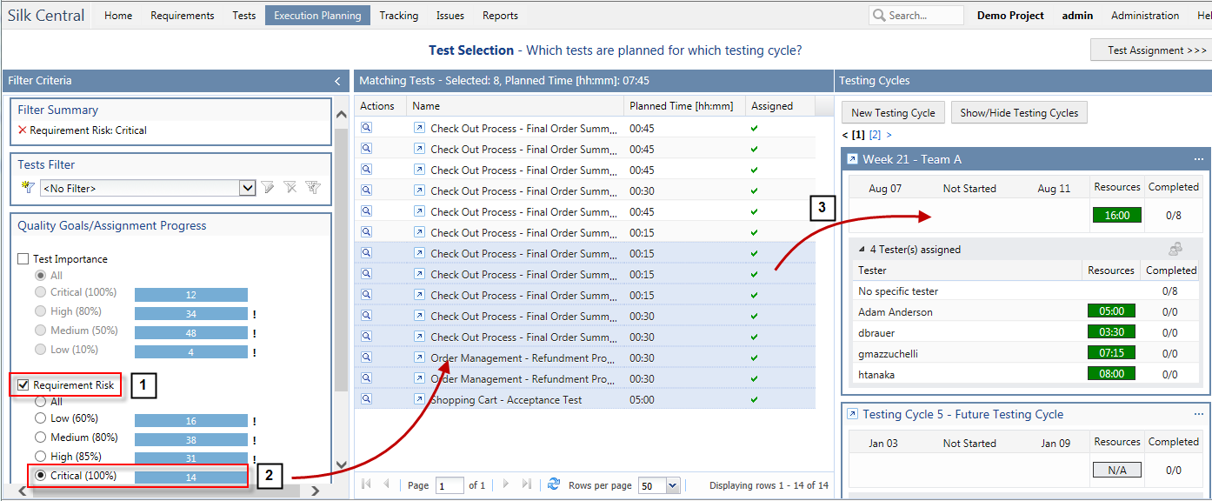Viewport: 1212px width, 501px height.
Task: Click the New Testing Cycle button
Action: point(893,113)
